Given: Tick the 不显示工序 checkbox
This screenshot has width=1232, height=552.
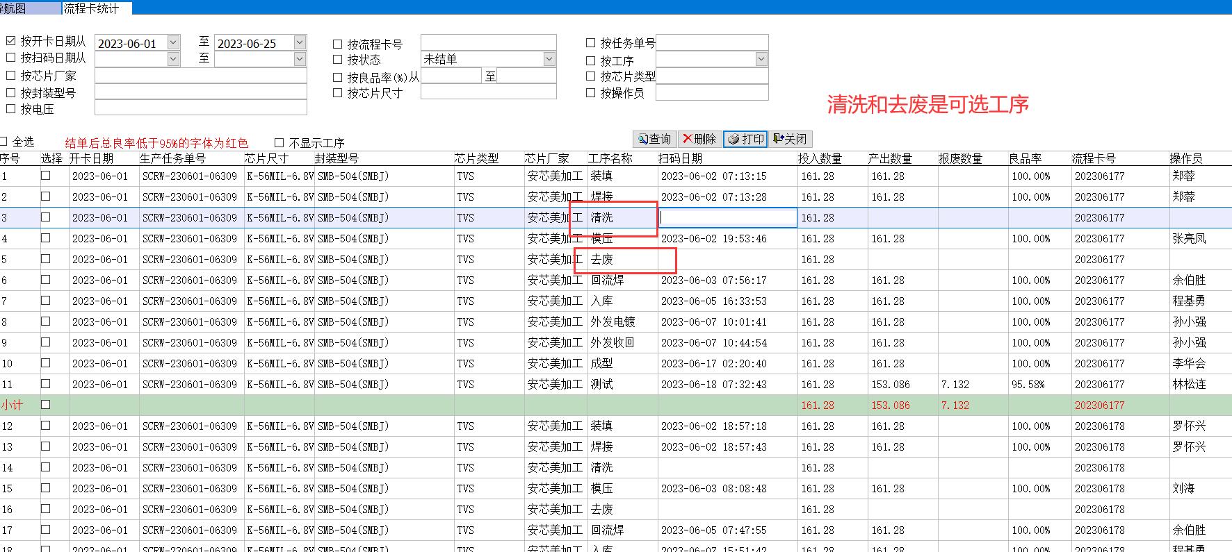Looking at the screenshot, I should (x=279, y=142).
